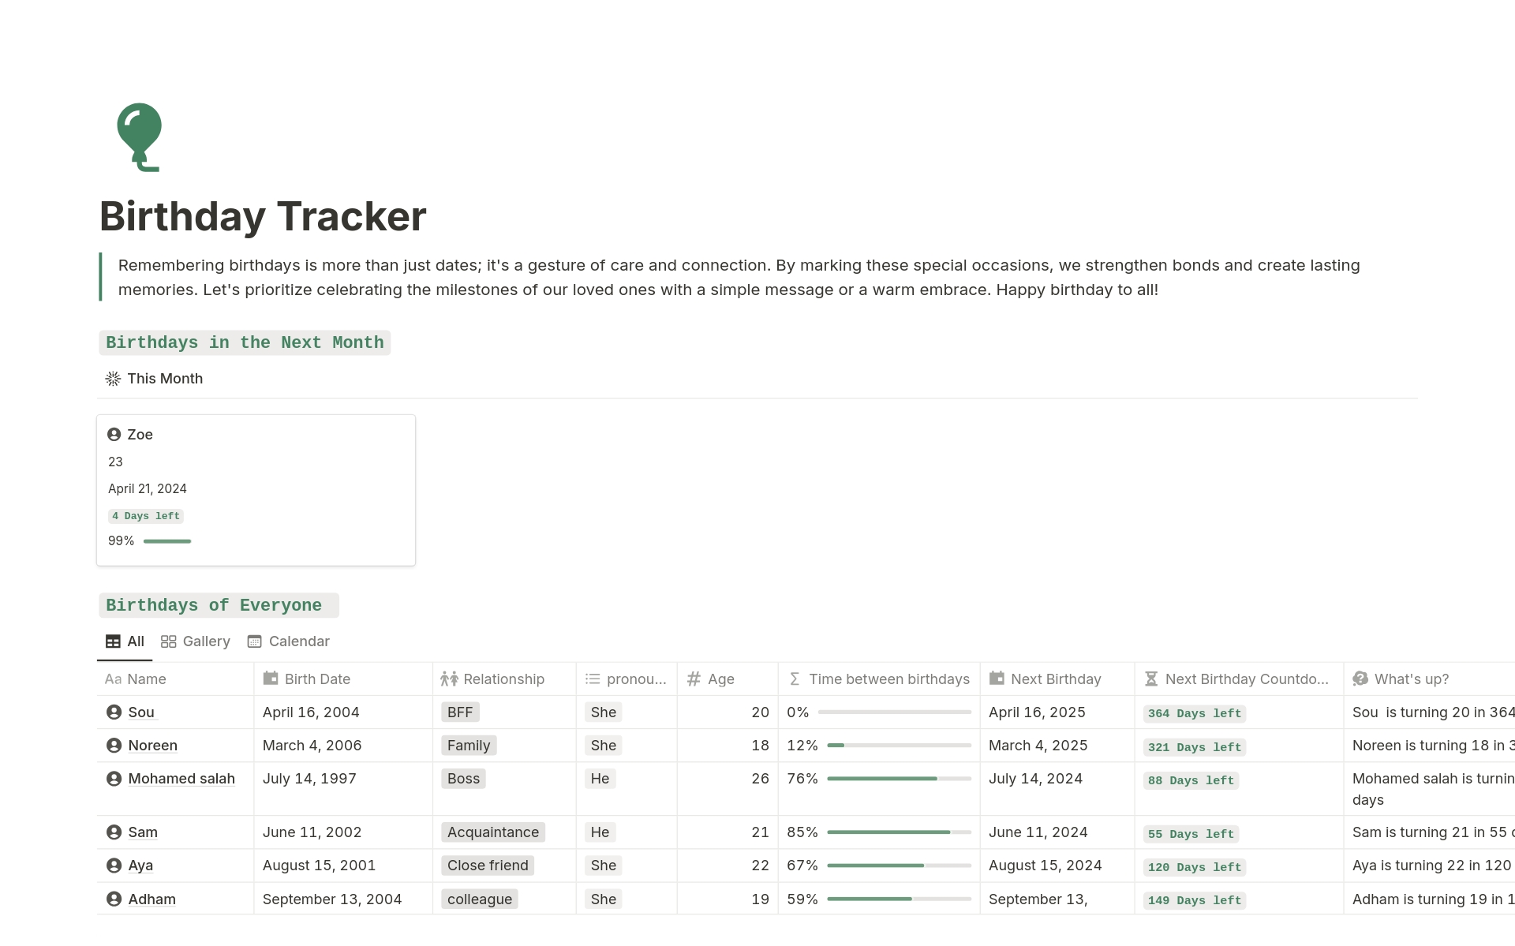This screenshot has height=946, width=1515.
Task: Click the BFF relationship tag for Sou
Action: (x=460, y=712)
